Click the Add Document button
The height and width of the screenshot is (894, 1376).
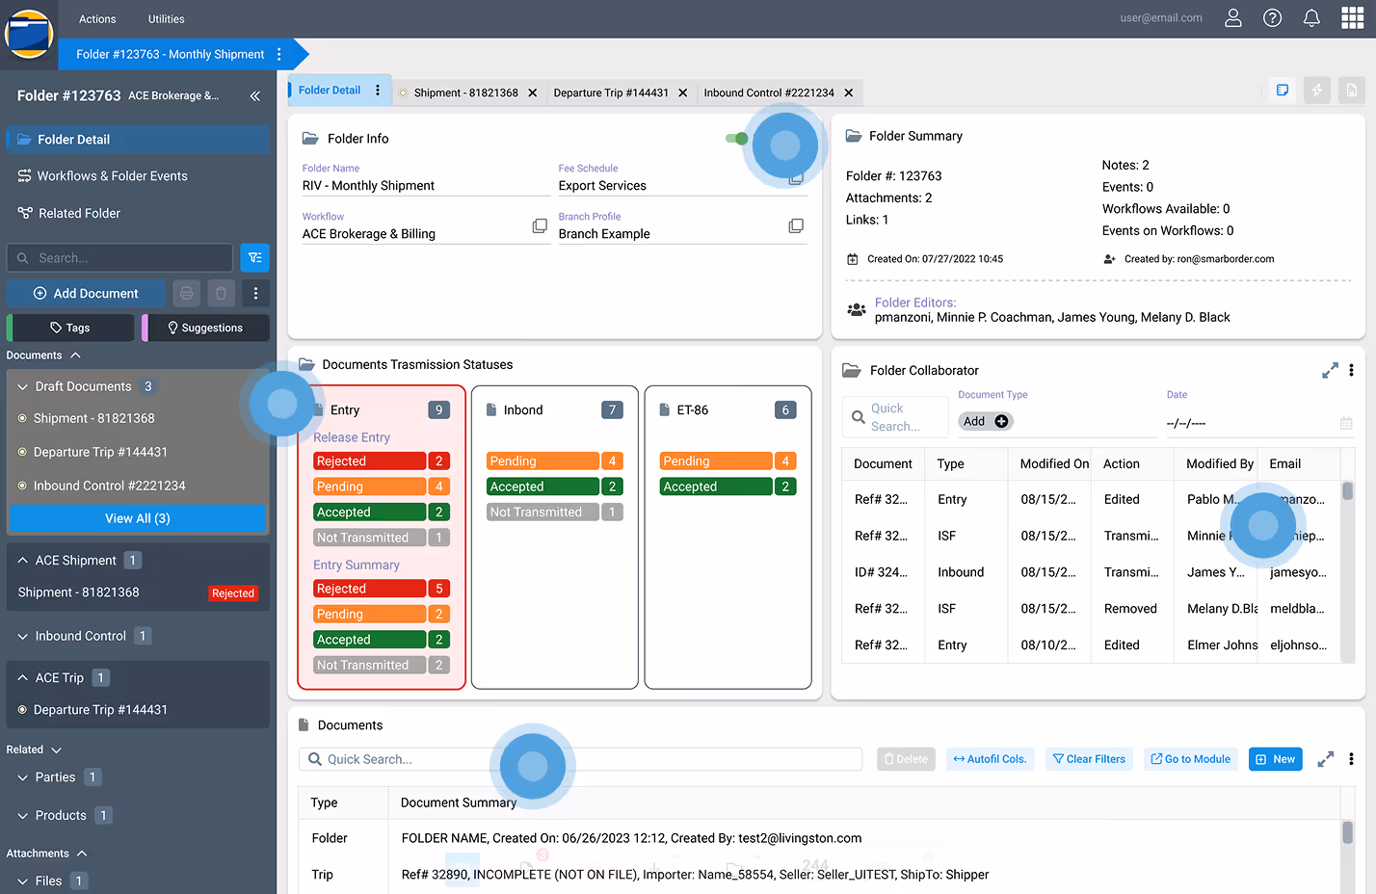click(x=87, y=293)
